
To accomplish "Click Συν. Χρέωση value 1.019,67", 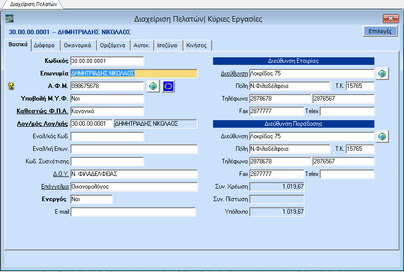I will [x=277, y=187].
